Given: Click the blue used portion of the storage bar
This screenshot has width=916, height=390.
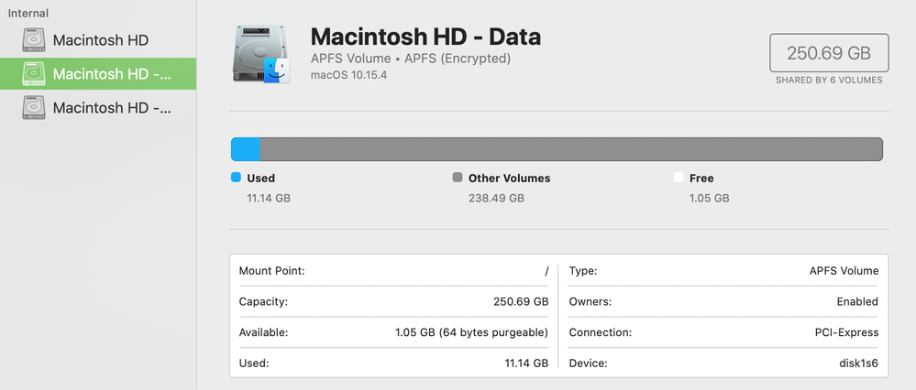Looking at the screenshot, I should click(246, 149).
